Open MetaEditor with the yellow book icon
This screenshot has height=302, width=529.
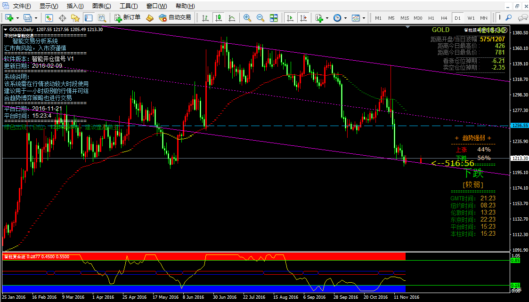[150, 18]
